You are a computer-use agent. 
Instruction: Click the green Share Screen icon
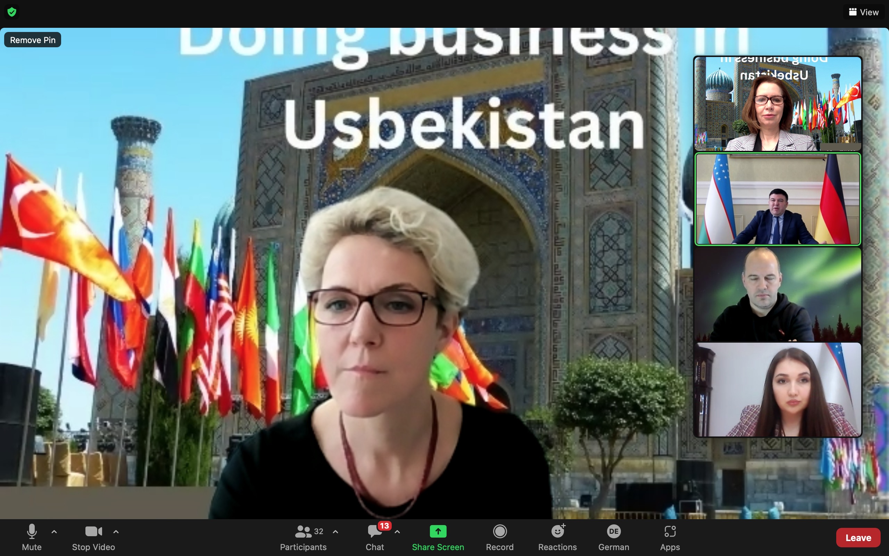click(x=438, y=531)
